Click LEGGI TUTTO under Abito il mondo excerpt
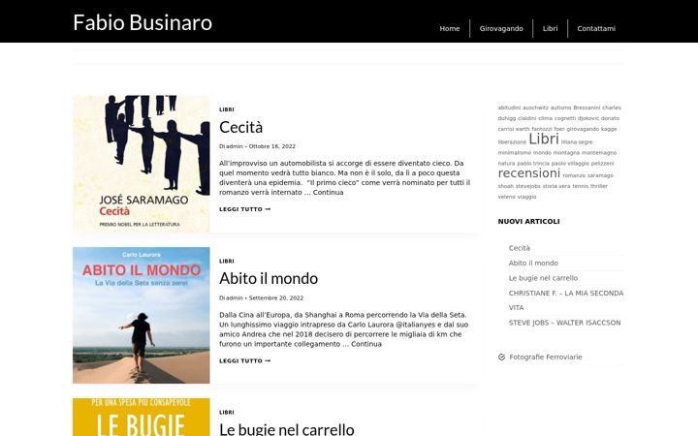This screenshot has height=436, width=698. [x=245, y=360]
